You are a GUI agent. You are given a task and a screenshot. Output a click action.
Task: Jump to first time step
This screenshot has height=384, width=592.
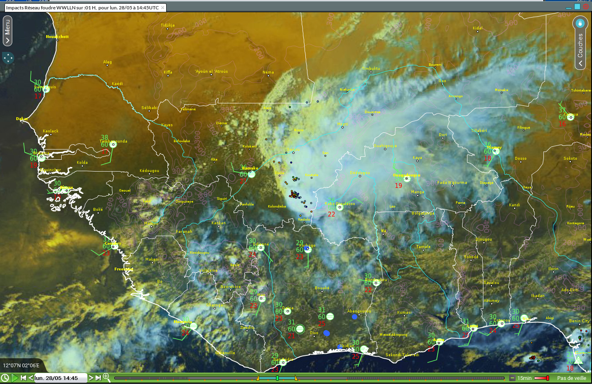[23, 378]
